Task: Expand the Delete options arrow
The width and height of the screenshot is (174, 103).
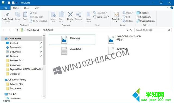Action: coord(70,21)
